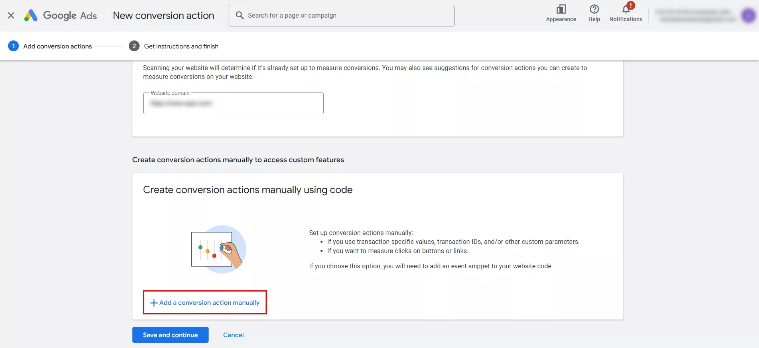
Task: Close the New conversion action page
Action: 11,16
